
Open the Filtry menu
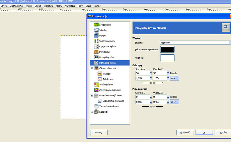80,6
